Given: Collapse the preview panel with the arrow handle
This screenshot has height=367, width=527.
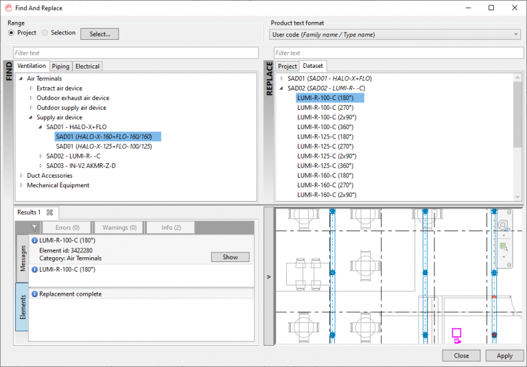Looking at the screenshot, I should (268, 276).
